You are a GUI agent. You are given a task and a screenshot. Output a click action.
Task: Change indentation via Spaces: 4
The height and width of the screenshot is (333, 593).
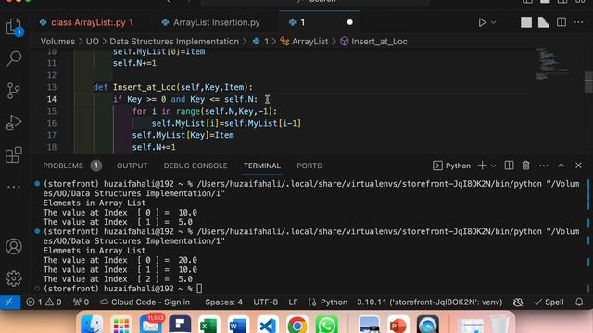point(224,302)
